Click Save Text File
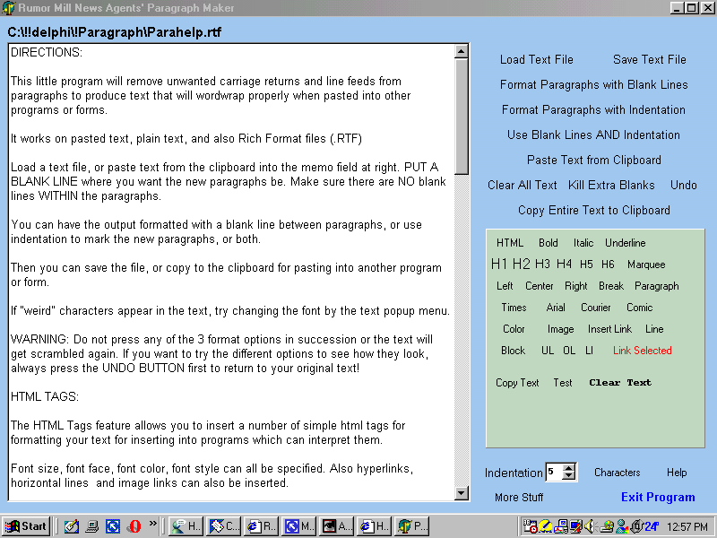717x538 pixels. [649, 59]
